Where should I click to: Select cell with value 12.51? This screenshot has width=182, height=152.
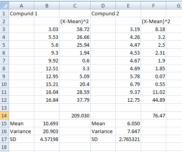click(x=46, y=68)
